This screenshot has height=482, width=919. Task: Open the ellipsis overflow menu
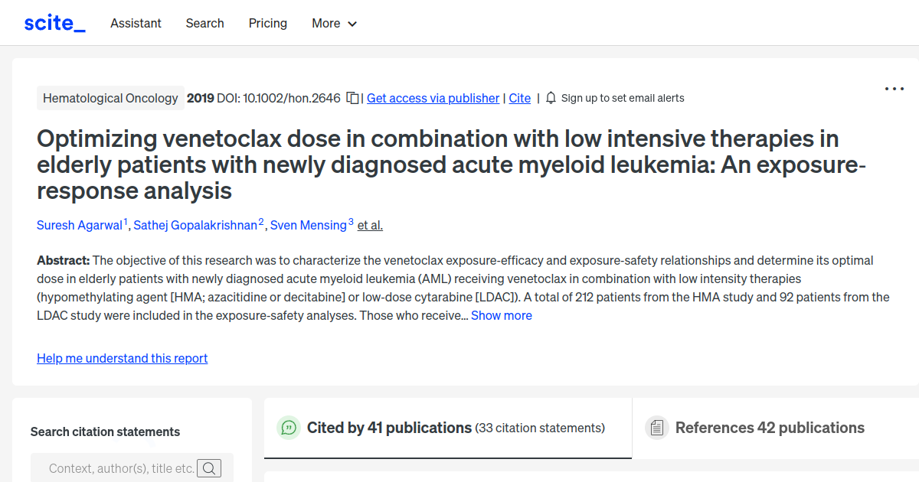point(894,88)
